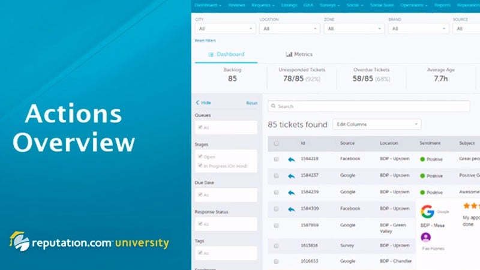The image size is (480, 270).
Task: Select checkbox for ticket 1584218
Action: click(x=276, y=159)
